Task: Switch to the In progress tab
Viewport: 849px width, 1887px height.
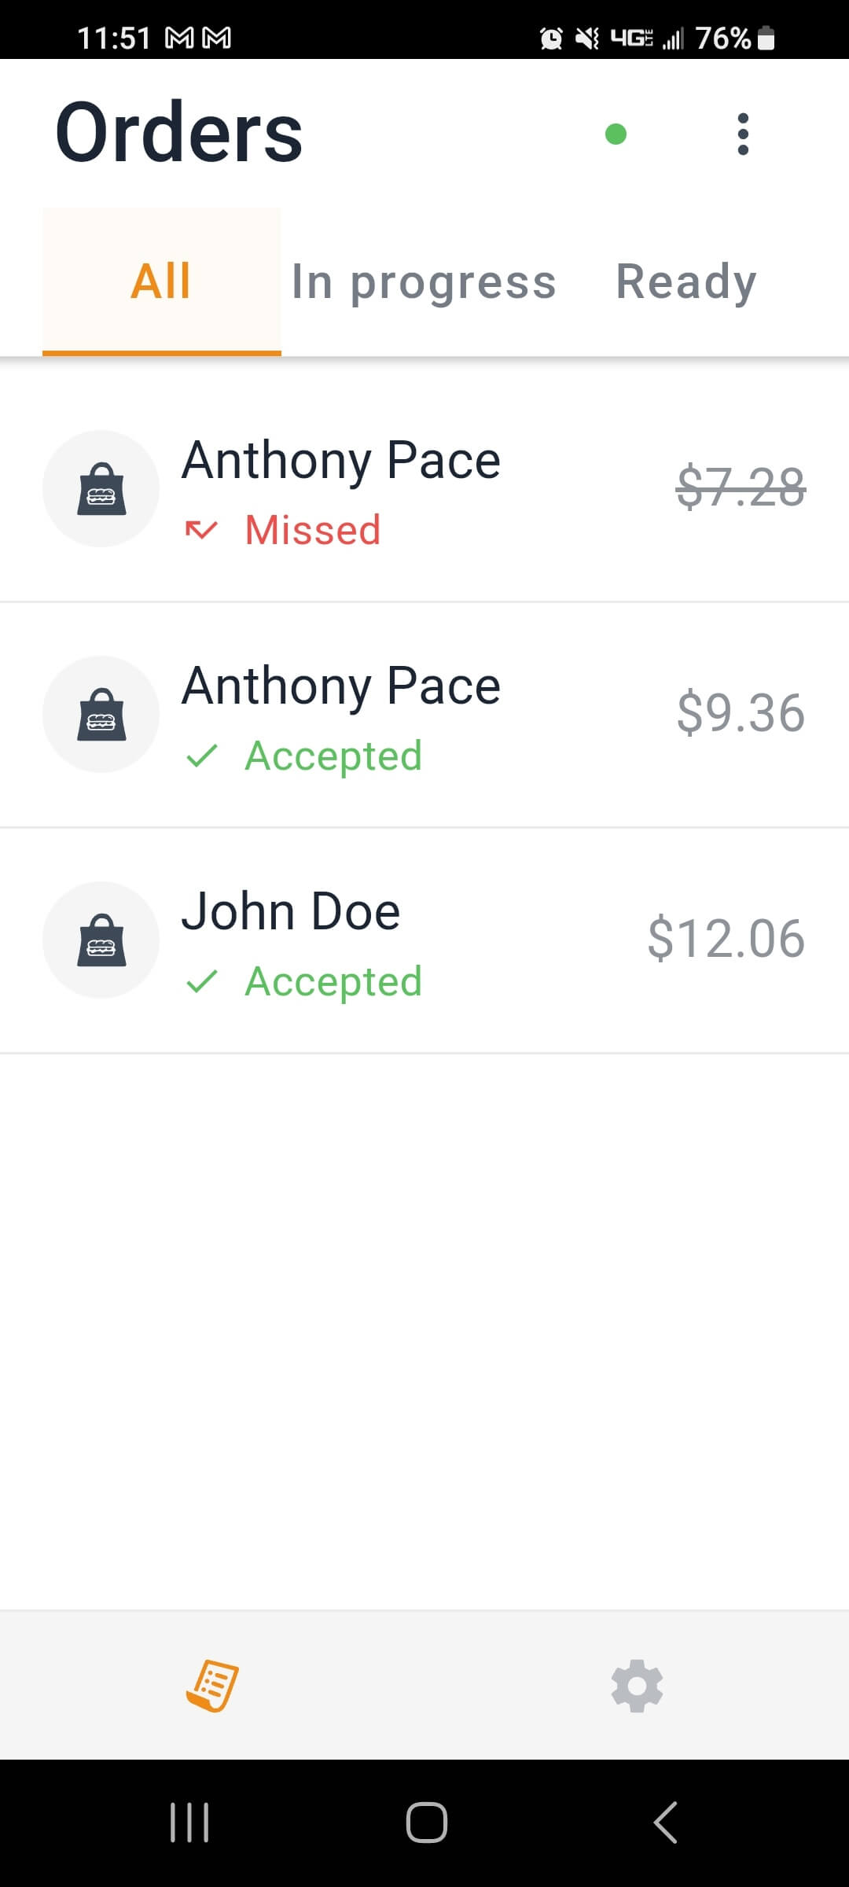Action: (424, 281)
